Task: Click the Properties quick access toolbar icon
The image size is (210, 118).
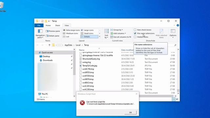Action: coord(42,21)
